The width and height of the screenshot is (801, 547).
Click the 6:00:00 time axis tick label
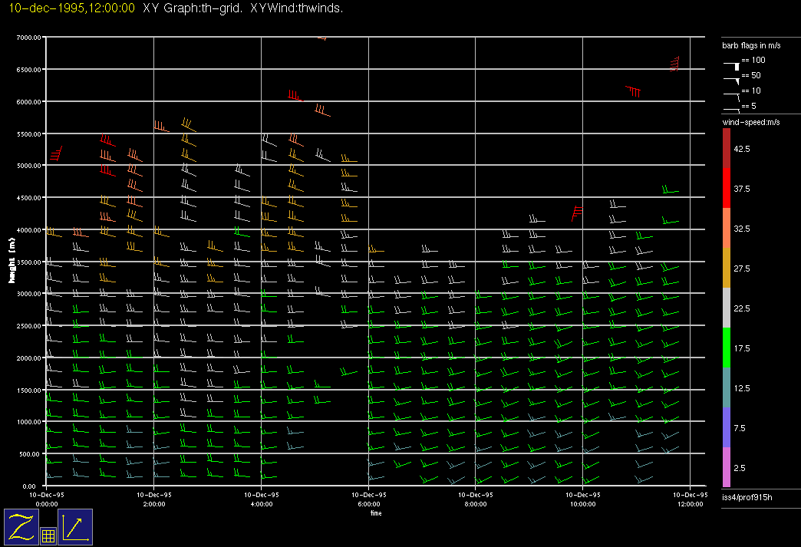tap(369, 504)
